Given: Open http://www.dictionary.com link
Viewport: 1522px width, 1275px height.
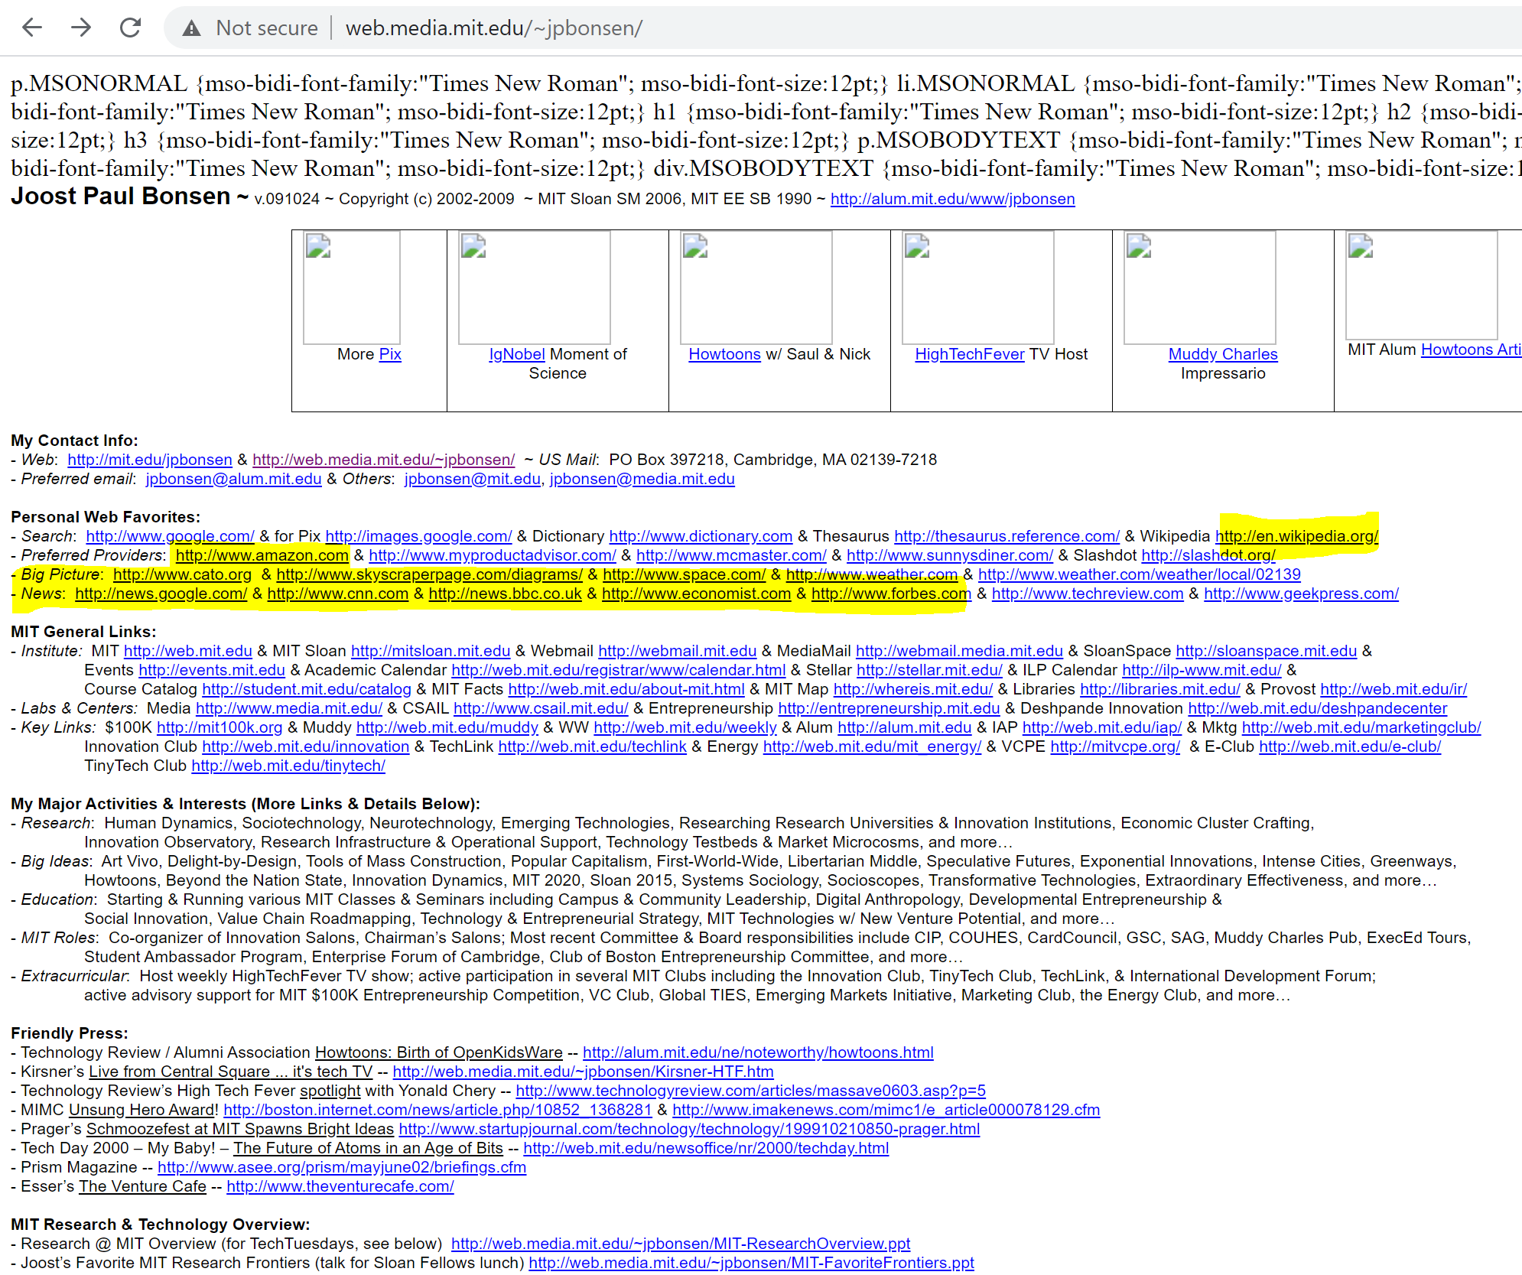Looking at the screenshot, I should click(701, 536).
